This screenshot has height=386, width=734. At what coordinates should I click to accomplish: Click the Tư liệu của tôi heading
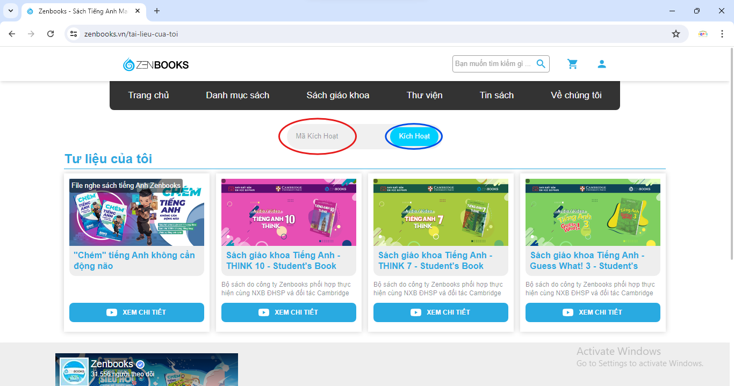click(109, 159)
